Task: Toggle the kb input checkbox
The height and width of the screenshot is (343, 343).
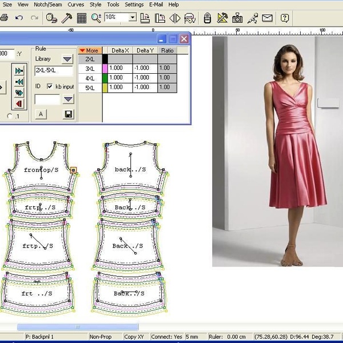Action: (50, 86)
